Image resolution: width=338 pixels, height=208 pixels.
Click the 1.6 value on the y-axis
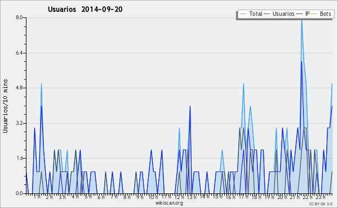(19, 158)
